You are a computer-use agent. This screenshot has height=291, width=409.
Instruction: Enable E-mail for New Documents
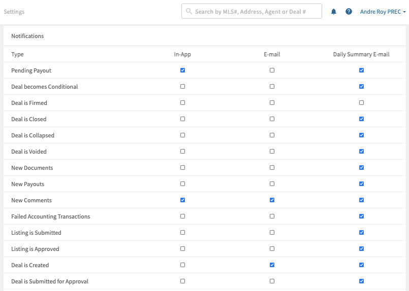[272, 168]
